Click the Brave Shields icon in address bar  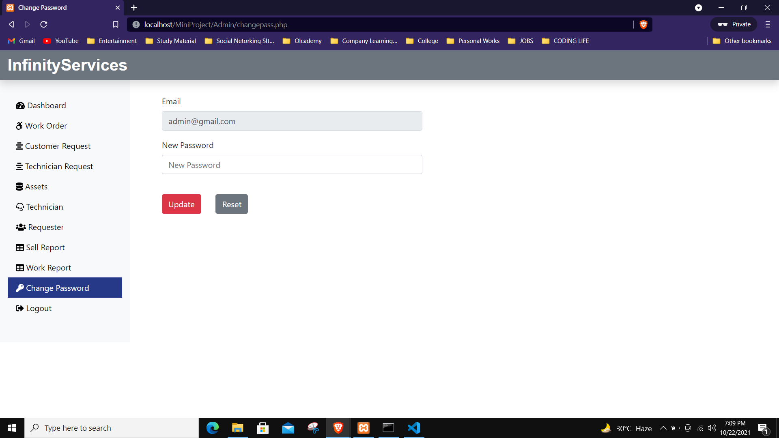643,24
